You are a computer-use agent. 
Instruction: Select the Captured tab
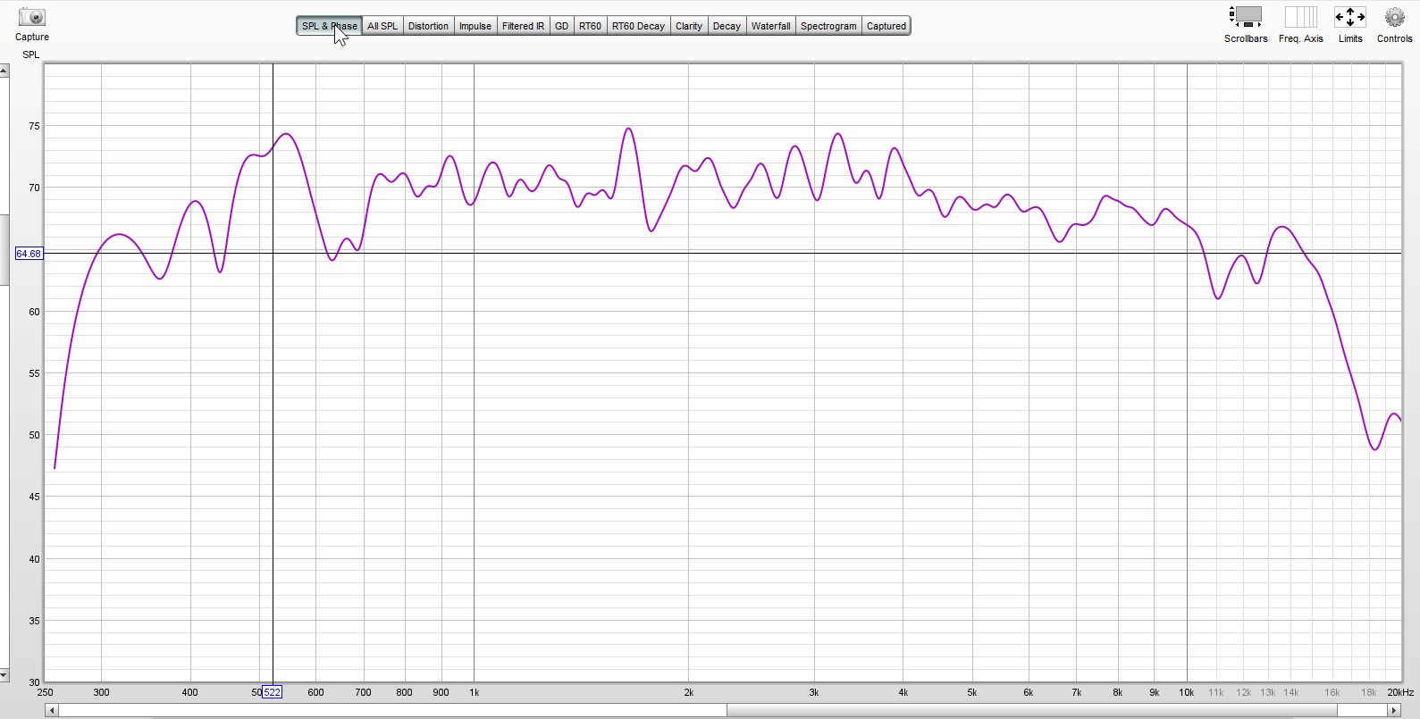886,26
